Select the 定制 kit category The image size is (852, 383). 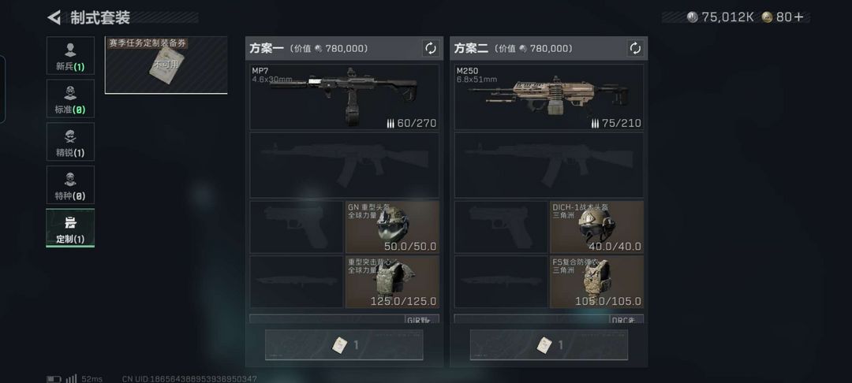coord(70,228)
